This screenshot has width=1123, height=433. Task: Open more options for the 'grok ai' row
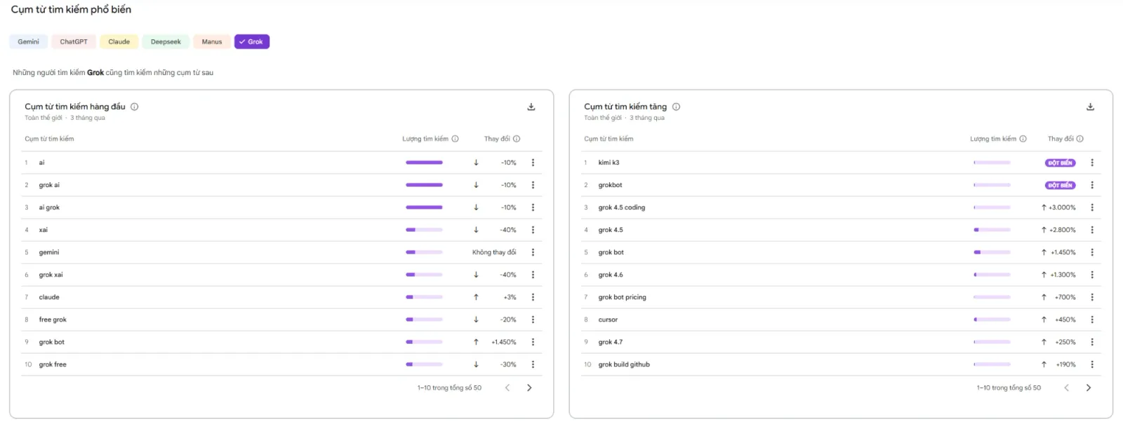(533, 185)
